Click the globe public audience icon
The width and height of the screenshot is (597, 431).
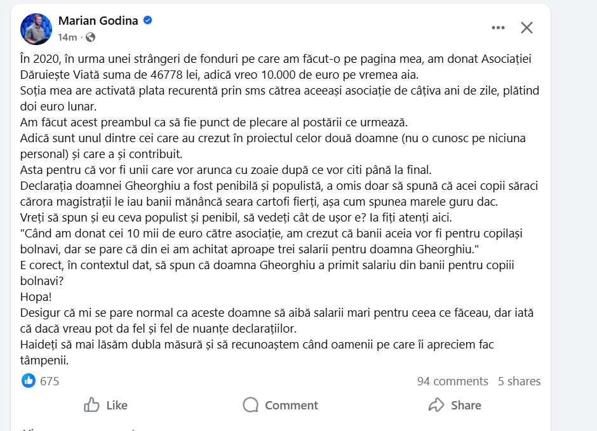click(x=90, y=37)
